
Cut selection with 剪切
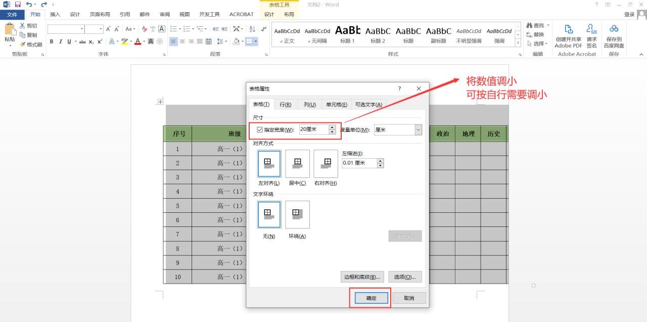(28, 26)
